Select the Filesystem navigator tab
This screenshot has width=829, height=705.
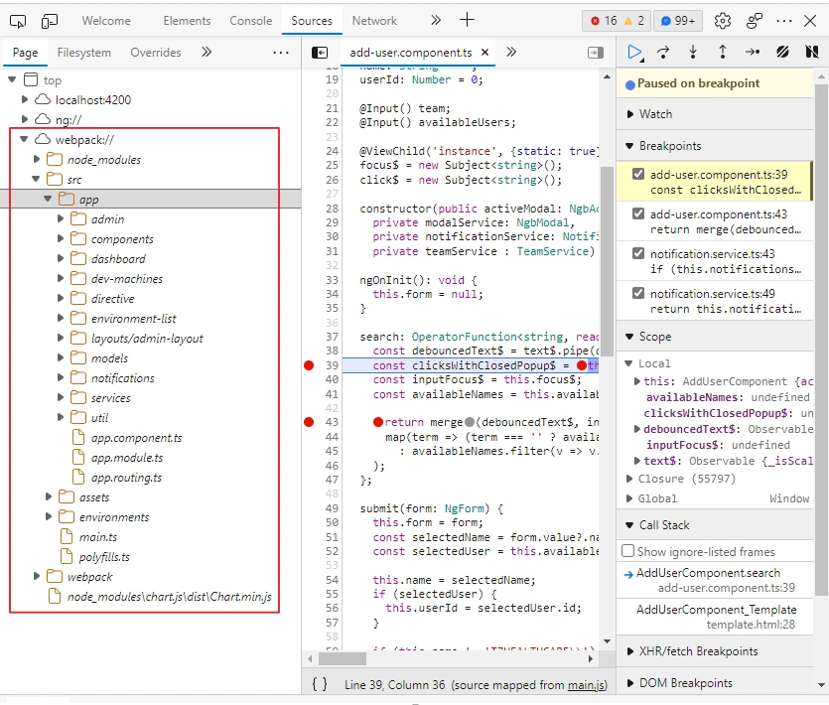click(84, 53)
